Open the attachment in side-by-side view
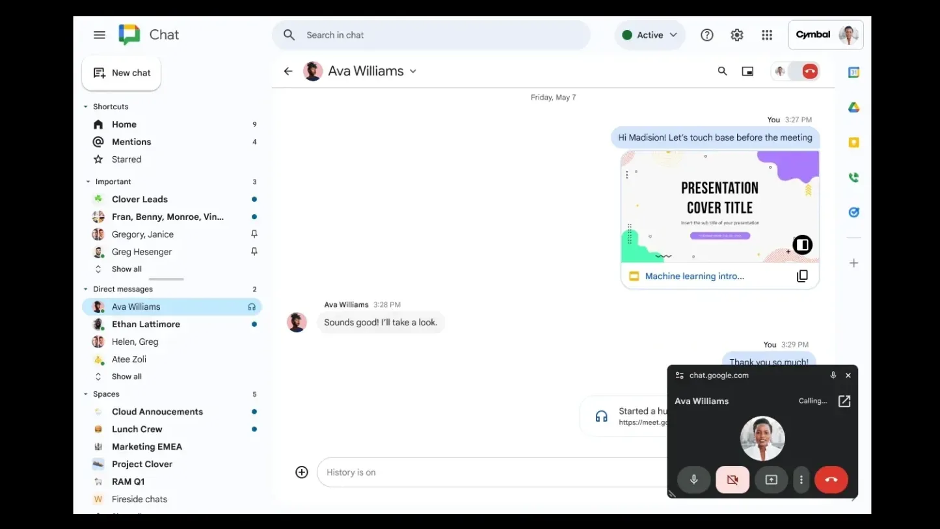Viewport: 940px width, 529px height. click(x=803, y=245)
